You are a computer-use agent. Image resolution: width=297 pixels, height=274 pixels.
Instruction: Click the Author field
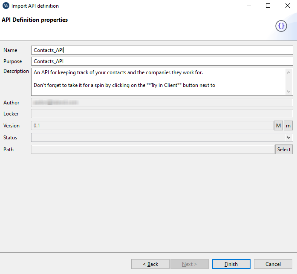(162, 103)
